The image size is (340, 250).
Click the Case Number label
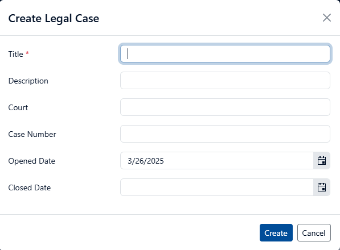point(32,134)
